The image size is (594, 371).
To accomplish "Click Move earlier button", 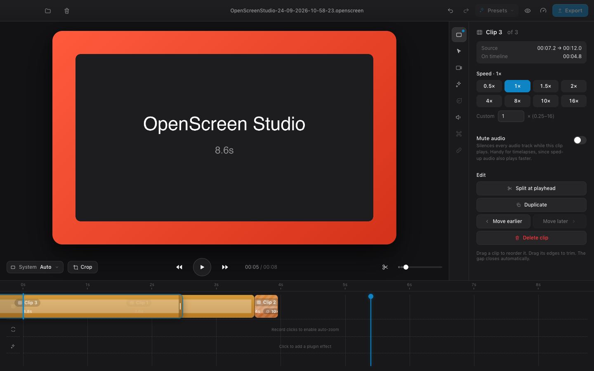I will pyautogui.click(x=503, y=221).
